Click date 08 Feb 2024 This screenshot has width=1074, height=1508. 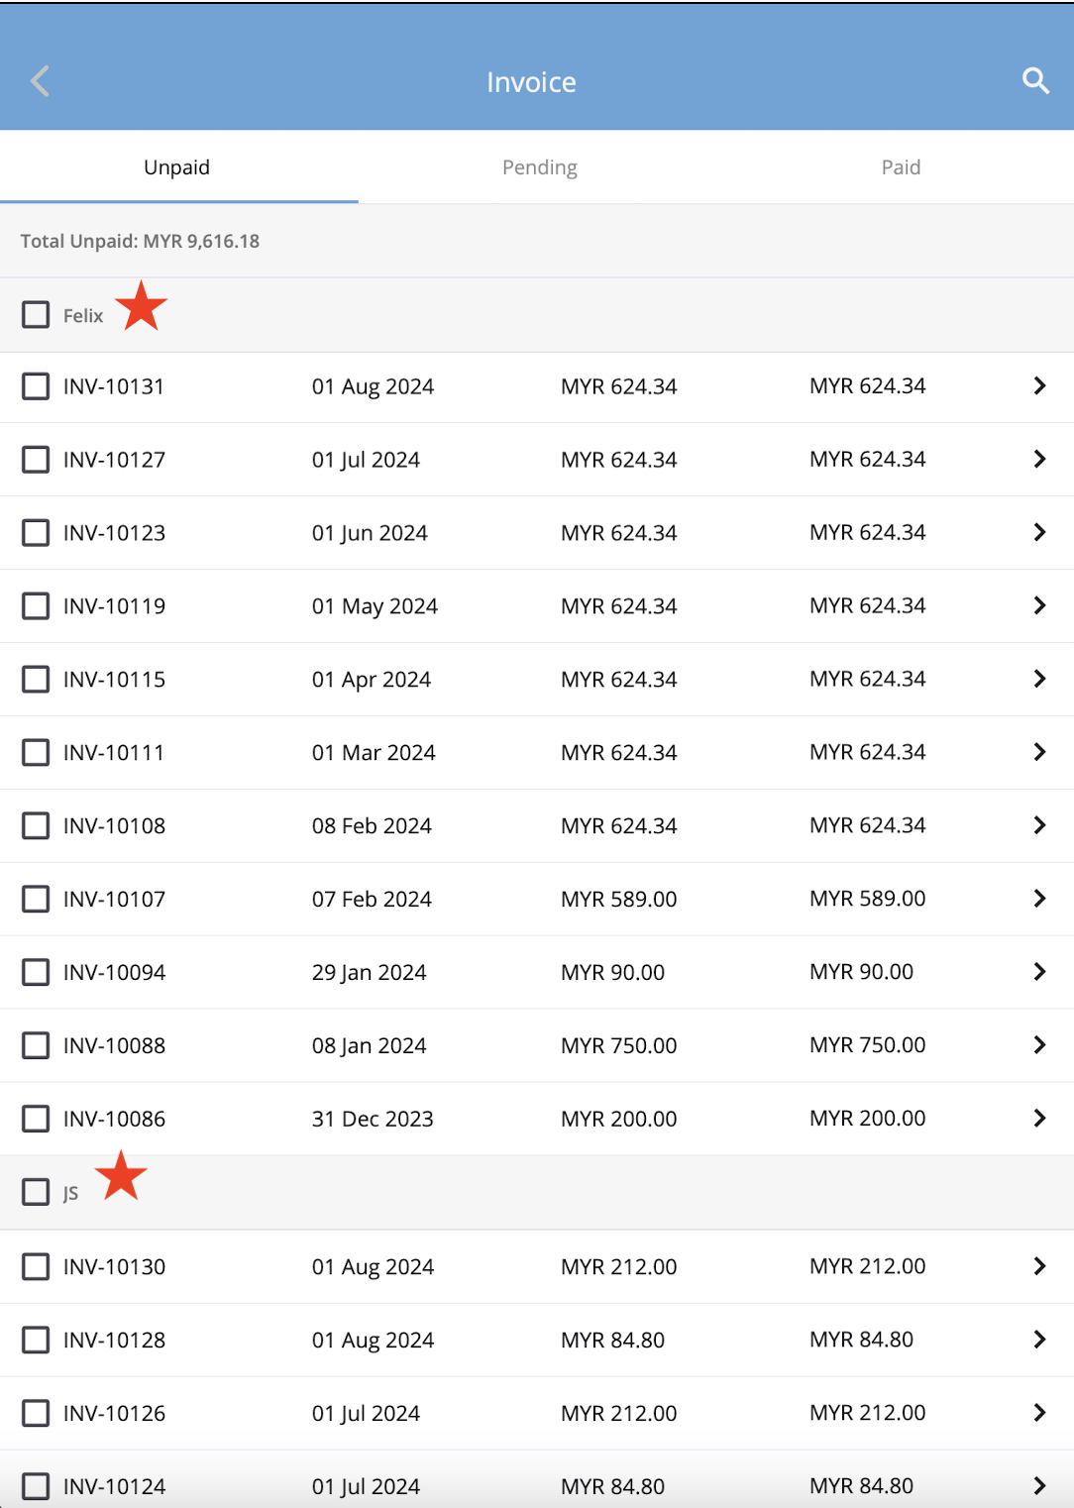372,826
